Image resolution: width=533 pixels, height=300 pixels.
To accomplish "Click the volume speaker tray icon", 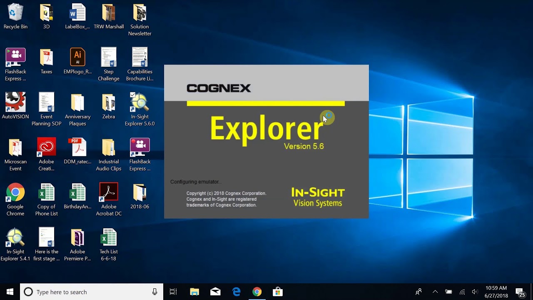I will [x=475, y=292].
